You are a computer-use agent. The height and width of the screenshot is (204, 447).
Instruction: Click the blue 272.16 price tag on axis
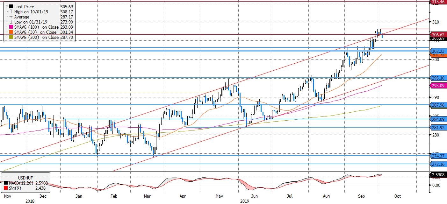click(x=439, y=164)
